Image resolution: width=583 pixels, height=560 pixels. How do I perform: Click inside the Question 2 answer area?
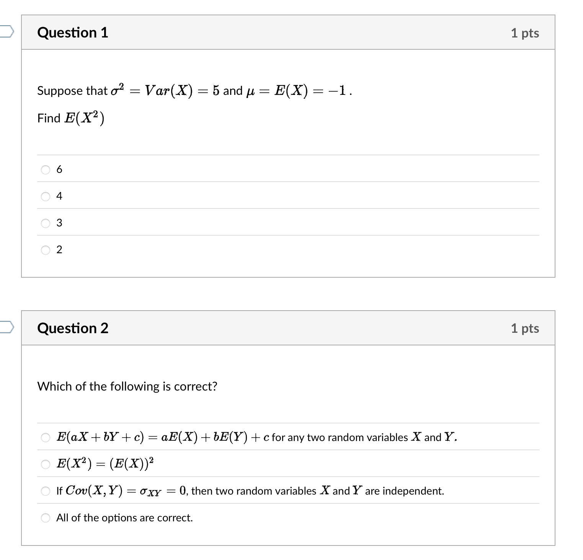(287, 478)
